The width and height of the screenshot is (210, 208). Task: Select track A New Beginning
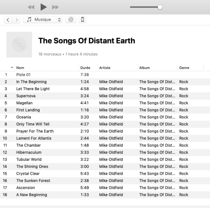(105, 195)
